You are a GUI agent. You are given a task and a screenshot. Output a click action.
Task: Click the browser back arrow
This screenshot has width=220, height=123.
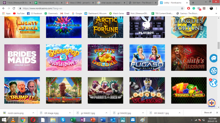pyautogui.click(x=4, y=8)
